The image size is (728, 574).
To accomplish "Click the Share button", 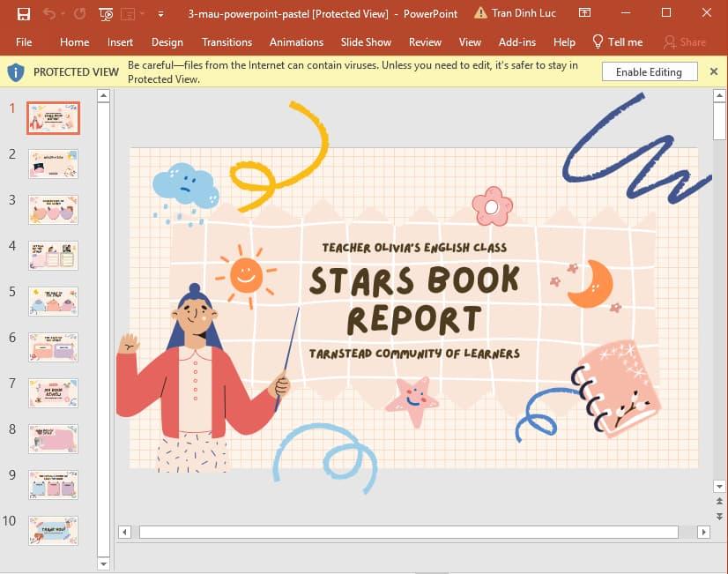I will point(684,41).
